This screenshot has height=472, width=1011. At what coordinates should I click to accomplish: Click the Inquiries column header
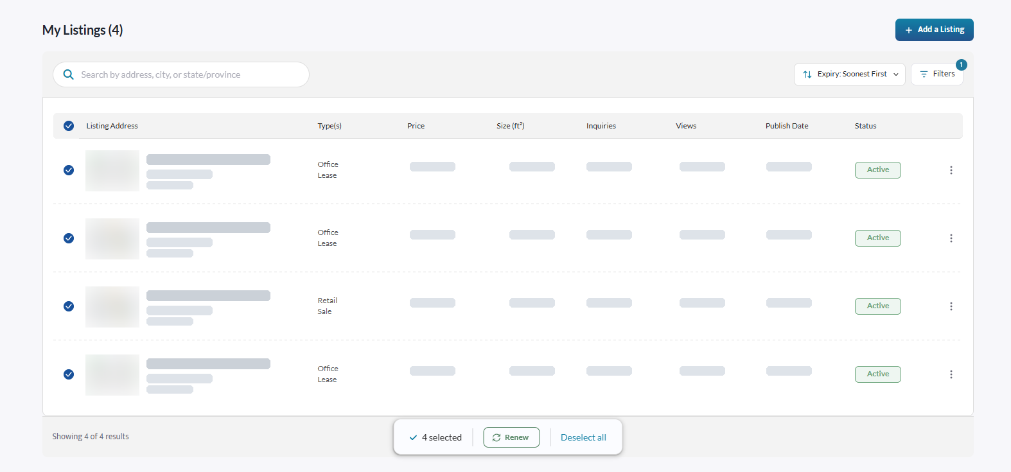click(x=601, y=126)
